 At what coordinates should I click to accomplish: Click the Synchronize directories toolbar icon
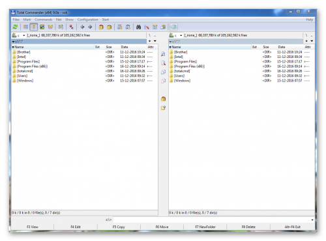tap(155, 27)
